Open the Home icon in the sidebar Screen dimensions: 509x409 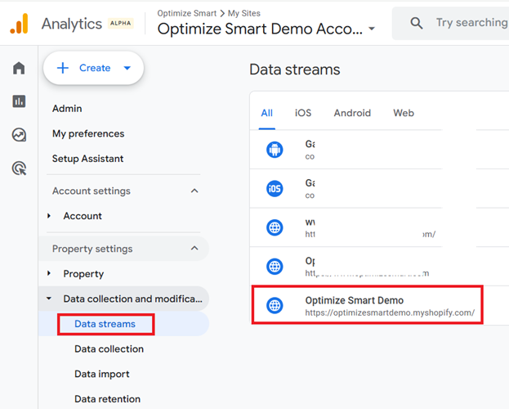pyautogui.click(x=19, y=68)
